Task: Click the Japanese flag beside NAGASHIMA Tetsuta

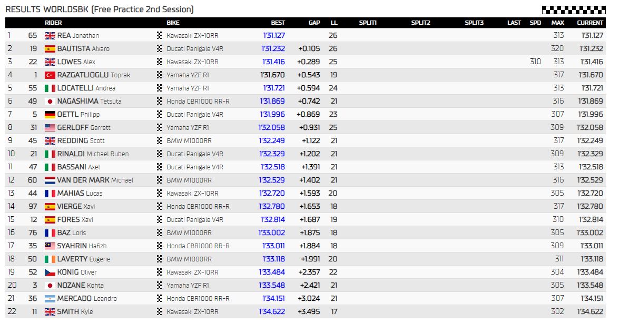Action: tap(50, 102)
